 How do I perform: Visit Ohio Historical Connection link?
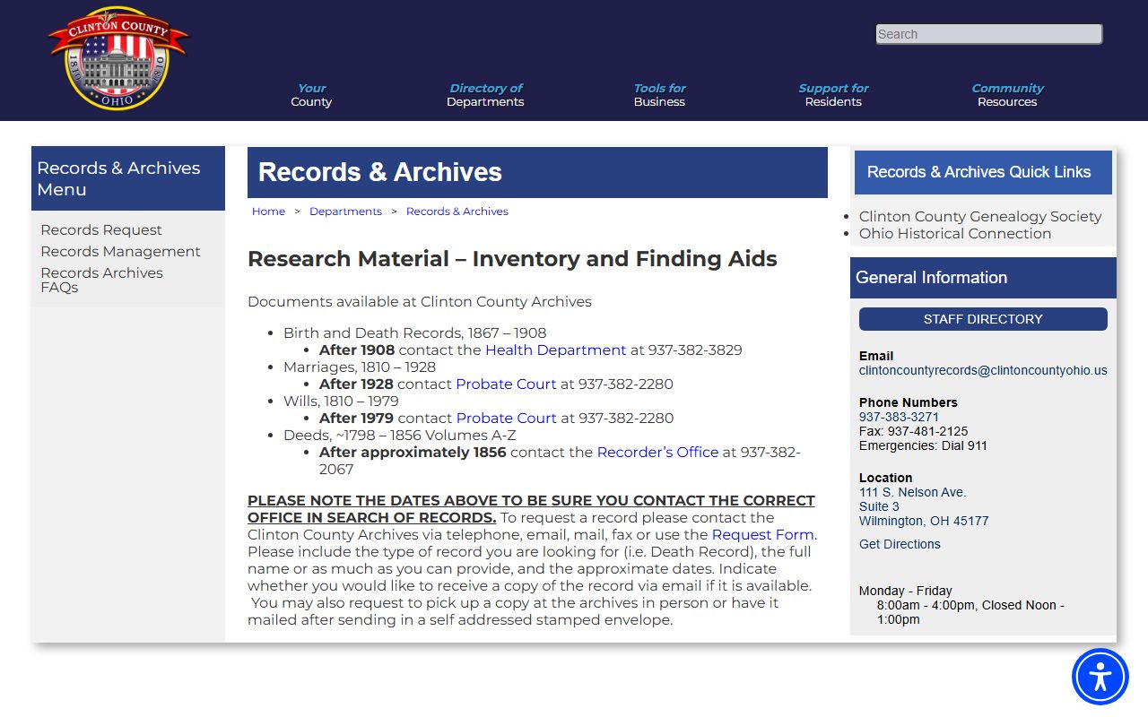955,234
